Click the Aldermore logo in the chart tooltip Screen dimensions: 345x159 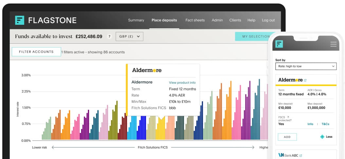click(x=147, y=70)
